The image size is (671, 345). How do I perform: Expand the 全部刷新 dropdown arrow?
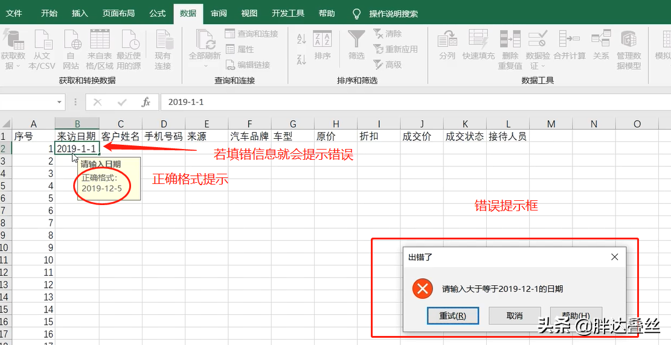click(205, 66)
